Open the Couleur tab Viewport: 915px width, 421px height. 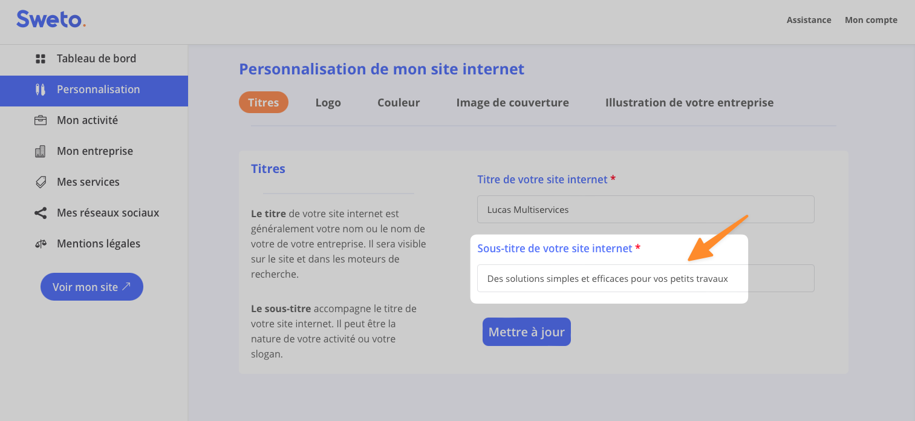[398, 102]
